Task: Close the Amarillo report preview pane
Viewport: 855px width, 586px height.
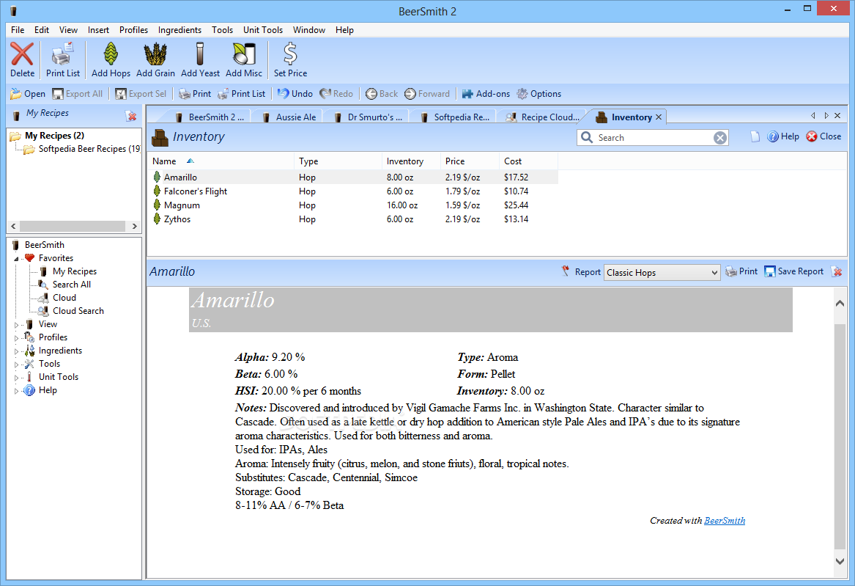Action: pyautogui.click(x=837, y=271)
